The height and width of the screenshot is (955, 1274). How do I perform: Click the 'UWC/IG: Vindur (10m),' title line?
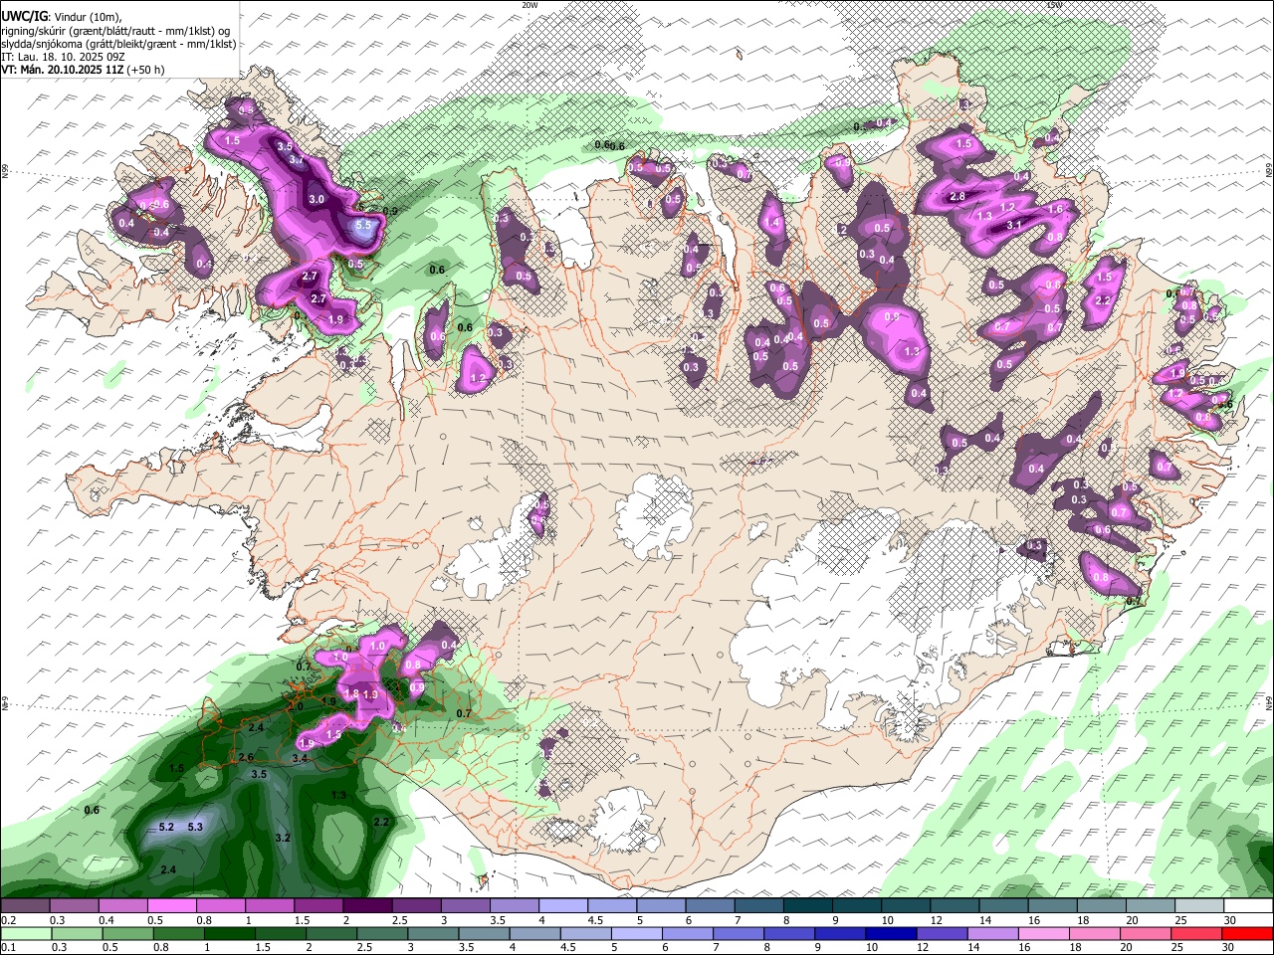coord(62,17)
